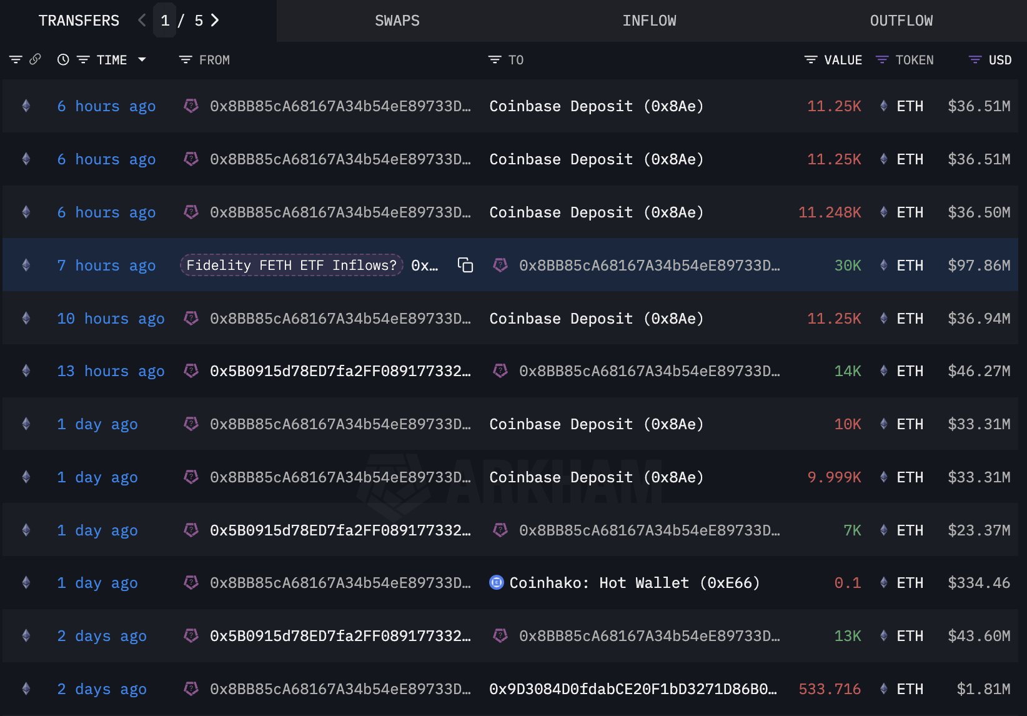Click ETH token icon in the 0.1 row
1027x716 pixels.
(x=883, y=583)
